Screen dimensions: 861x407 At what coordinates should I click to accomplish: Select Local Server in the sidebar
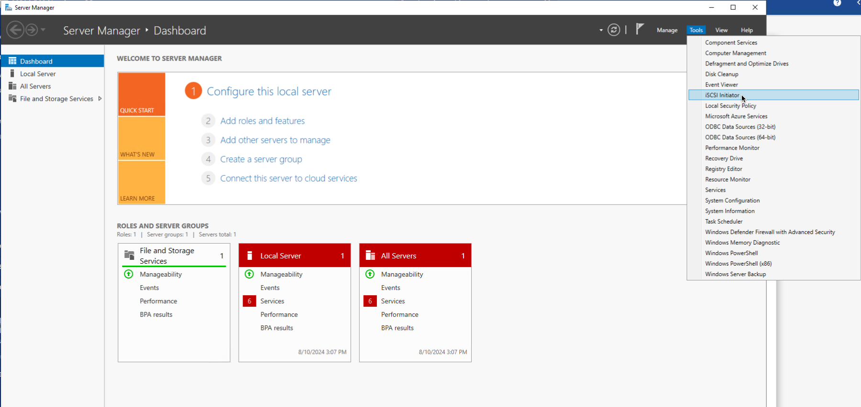pos(52,74)
